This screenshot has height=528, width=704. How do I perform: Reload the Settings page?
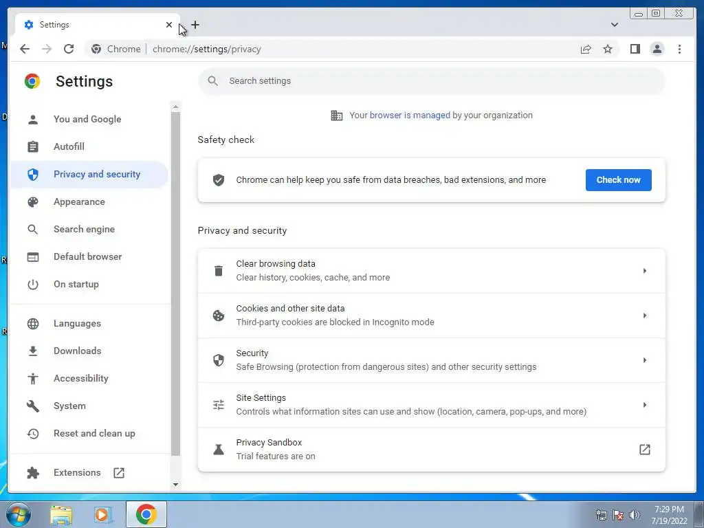69,49
